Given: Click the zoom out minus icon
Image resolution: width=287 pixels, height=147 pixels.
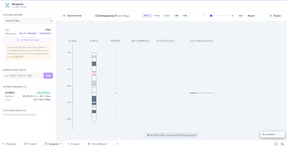Looking at the screenshot, I should [x=204, y=16].
